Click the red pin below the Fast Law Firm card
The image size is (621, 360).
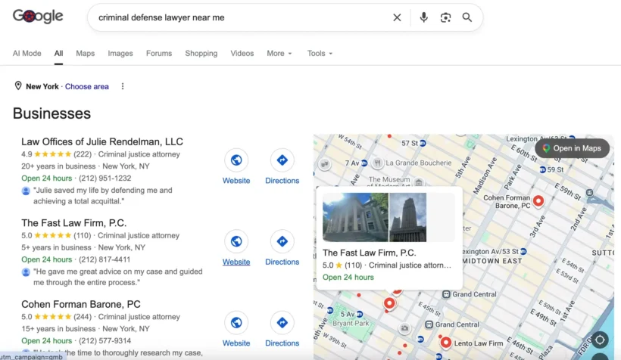(389, 303)
